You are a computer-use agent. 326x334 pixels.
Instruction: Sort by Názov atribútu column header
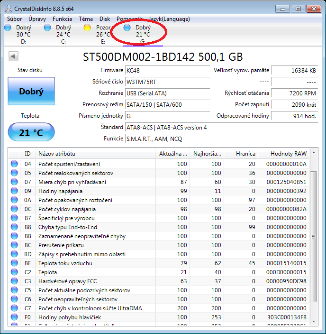point(95,154)
